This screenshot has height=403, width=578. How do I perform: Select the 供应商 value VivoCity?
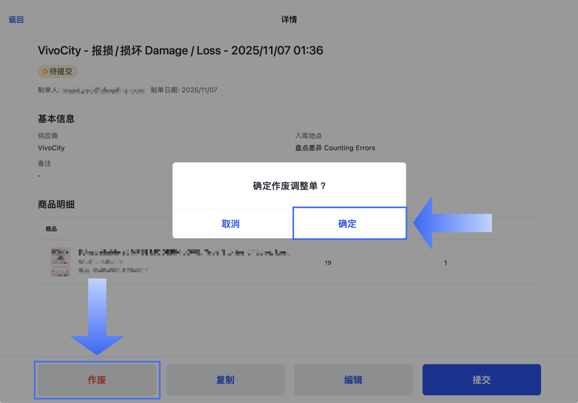pyautogui.click(x=51, y=148)
